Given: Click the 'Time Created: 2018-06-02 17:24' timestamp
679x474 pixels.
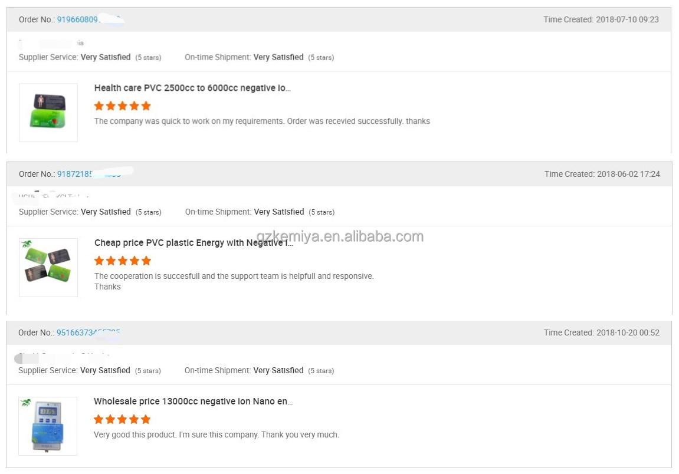Looking at the screenshot, I should coord(602,174).
